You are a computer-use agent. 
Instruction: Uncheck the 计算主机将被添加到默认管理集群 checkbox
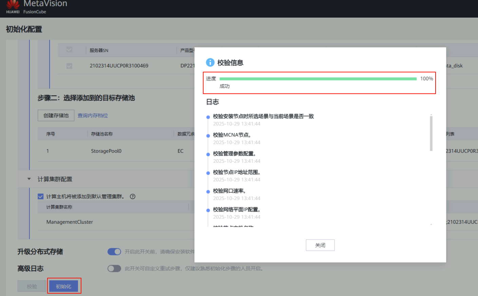pos(41,197)
